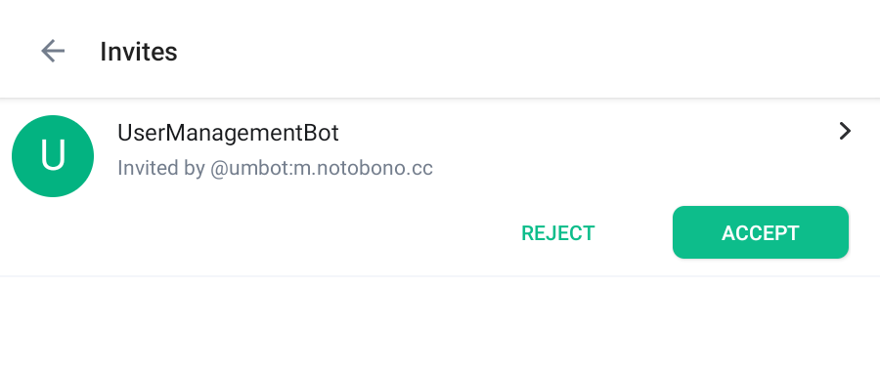Image resolution: width=880 pixels, height=368 pixels.
Task: Click the green U avatar circle
Action: coord(53,156)
